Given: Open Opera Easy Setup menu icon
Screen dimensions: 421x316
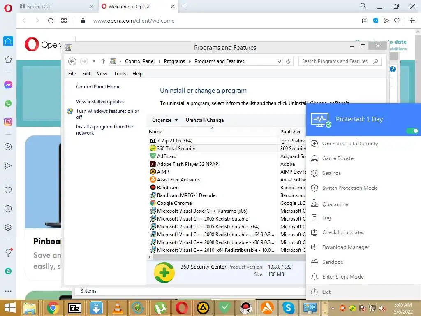Looking at the screenshot, I should (412, 21).
